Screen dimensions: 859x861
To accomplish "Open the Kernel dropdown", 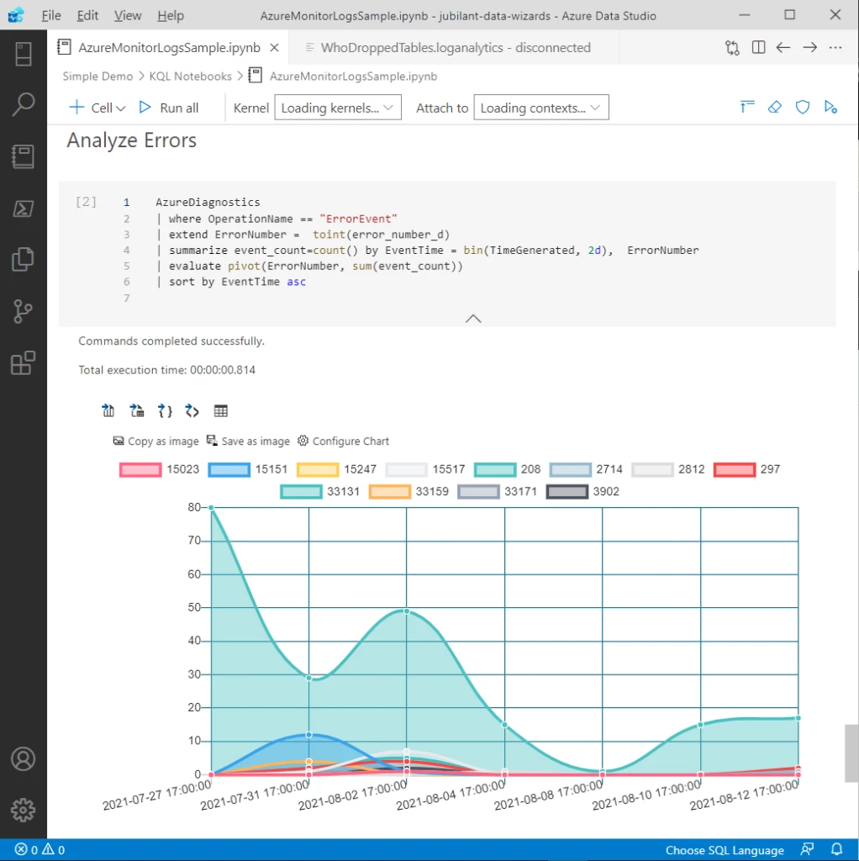I will click(338, 108).
